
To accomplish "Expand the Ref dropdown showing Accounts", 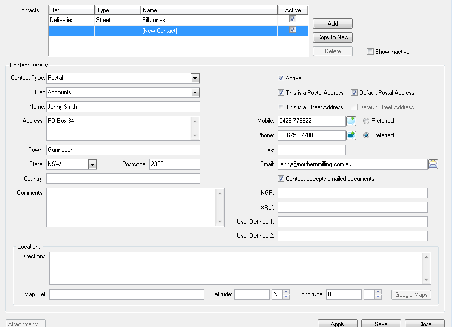I will coord(195,93).
